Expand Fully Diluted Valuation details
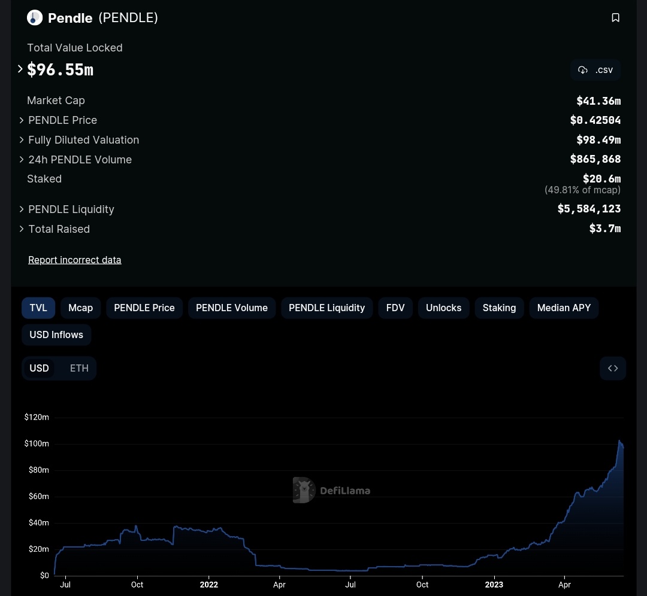 pyautogui.click(x=22, y=140)
